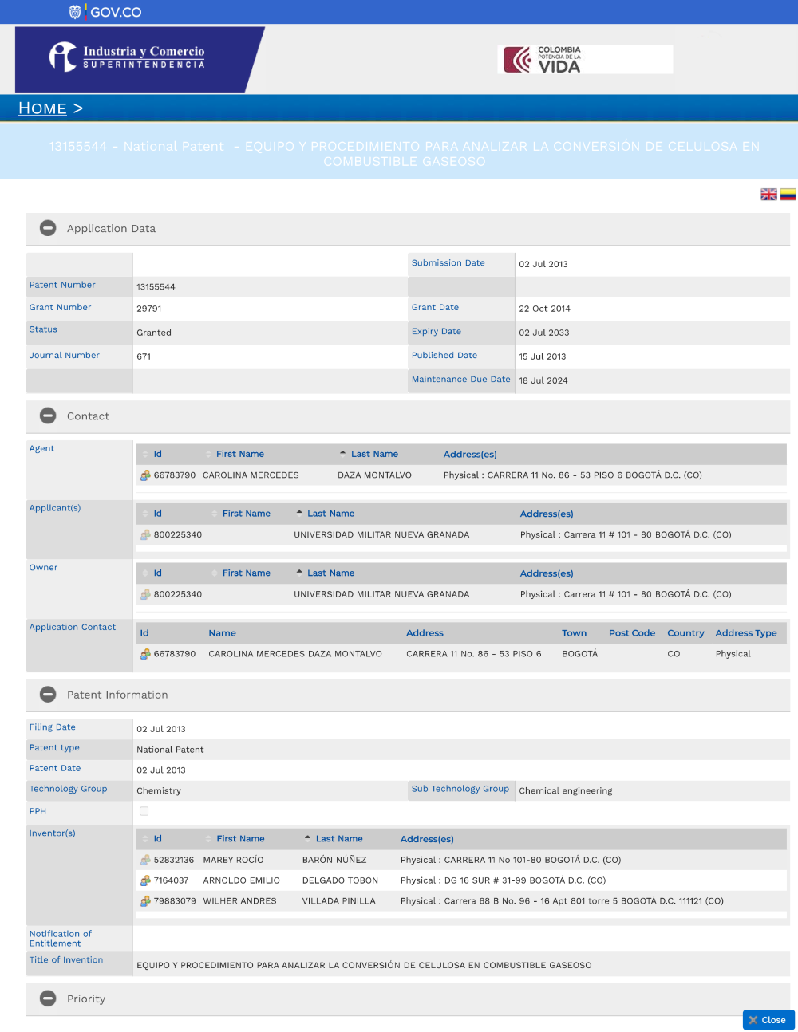Click person icon next to inventor 52832136
The image size is (798, 1032).
[145, 861]
